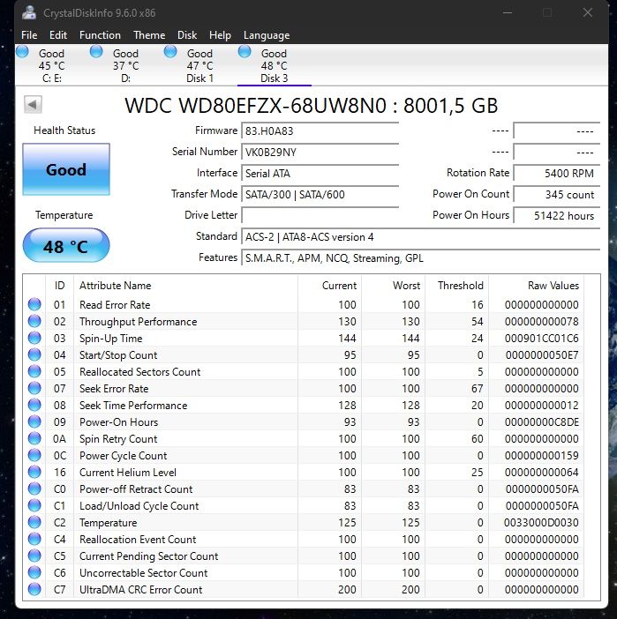The width and height of the screenshot is (617, 619).
Task: Click the blue orb of D: disk
Action: 96,52
